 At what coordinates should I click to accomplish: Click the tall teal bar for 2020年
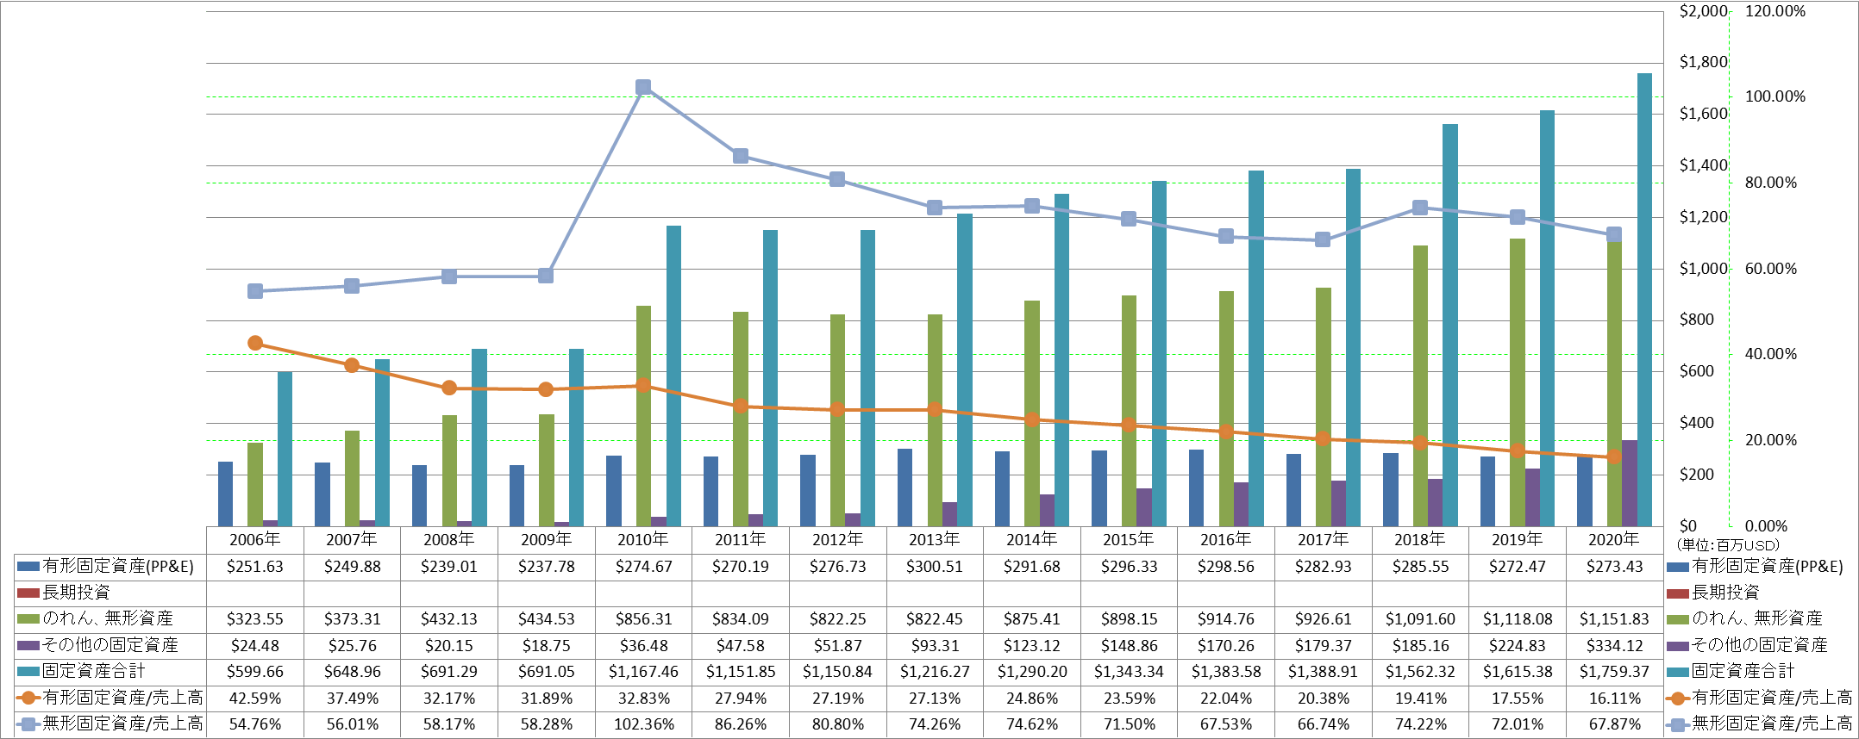tap(1644, 300)
